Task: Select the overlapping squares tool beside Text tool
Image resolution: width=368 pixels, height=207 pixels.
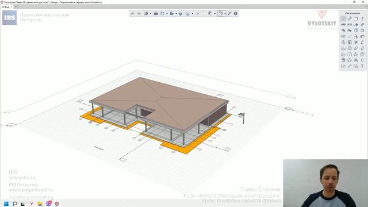Action: click(356, 66)
